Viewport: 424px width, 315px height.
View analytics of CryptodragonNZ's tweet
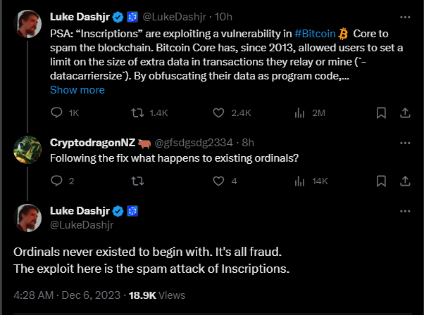pyautogui.click(x=299, y=181)
